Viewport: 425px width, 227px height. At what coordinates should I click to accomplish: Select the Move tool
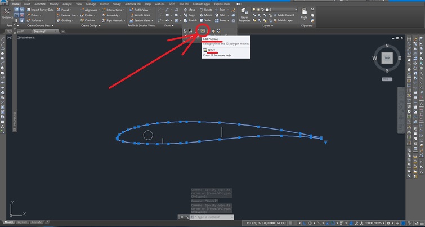coord(190,10)
